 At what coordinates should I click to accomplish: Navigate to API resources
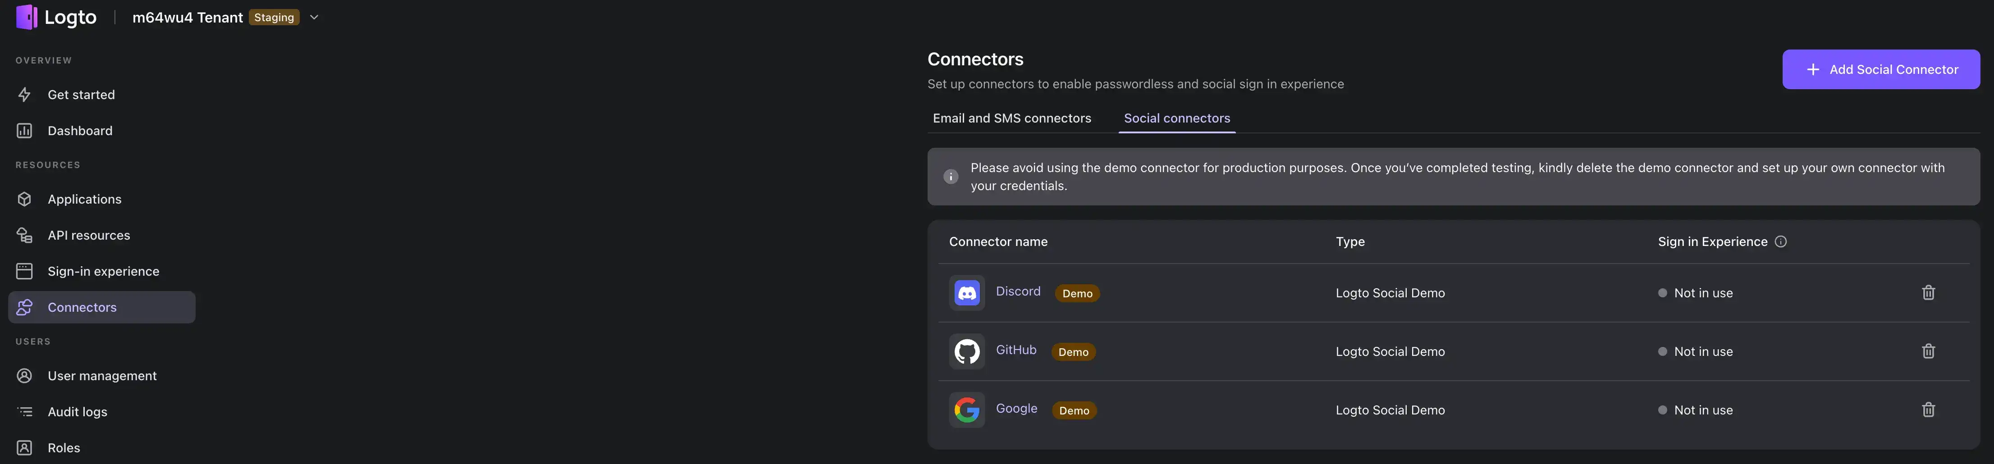tap(88, 235)
